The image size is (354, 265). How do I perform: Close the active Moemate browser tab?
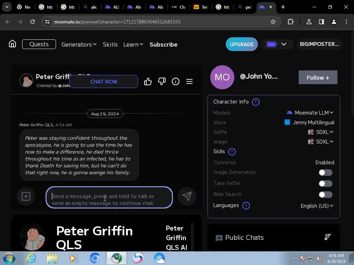click(x=270, y=7)
